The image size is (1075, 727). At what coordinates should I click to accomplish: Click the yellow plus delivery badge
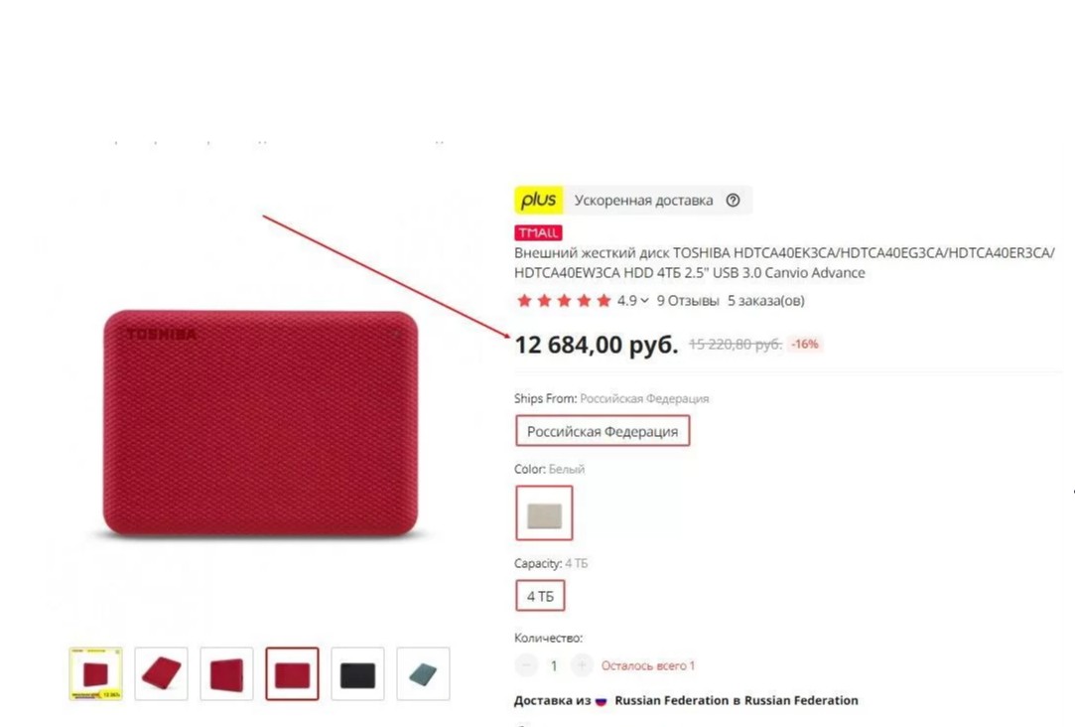tap(538, 200)
